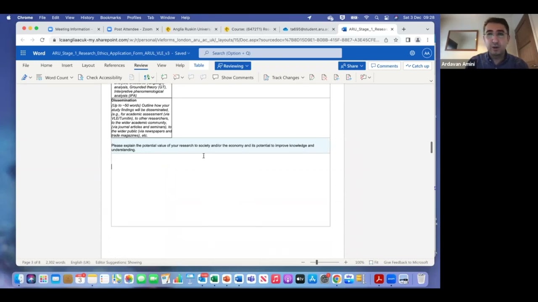
Task: Open the Share dropdown button
Action: tap(352, 66)
